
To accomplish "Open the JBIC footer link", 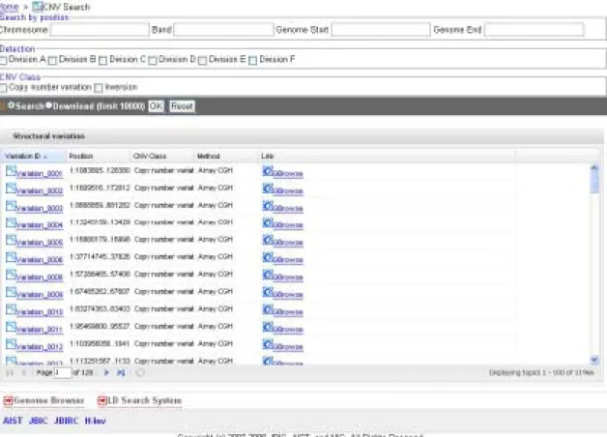I will point(38,421).
